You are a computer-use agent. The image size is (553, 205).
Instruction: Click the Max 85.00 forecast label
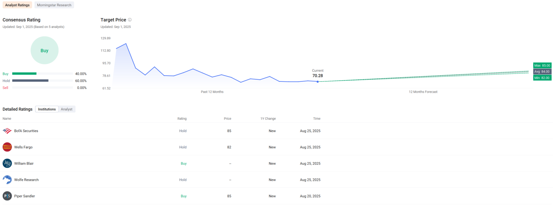[542, 66]
